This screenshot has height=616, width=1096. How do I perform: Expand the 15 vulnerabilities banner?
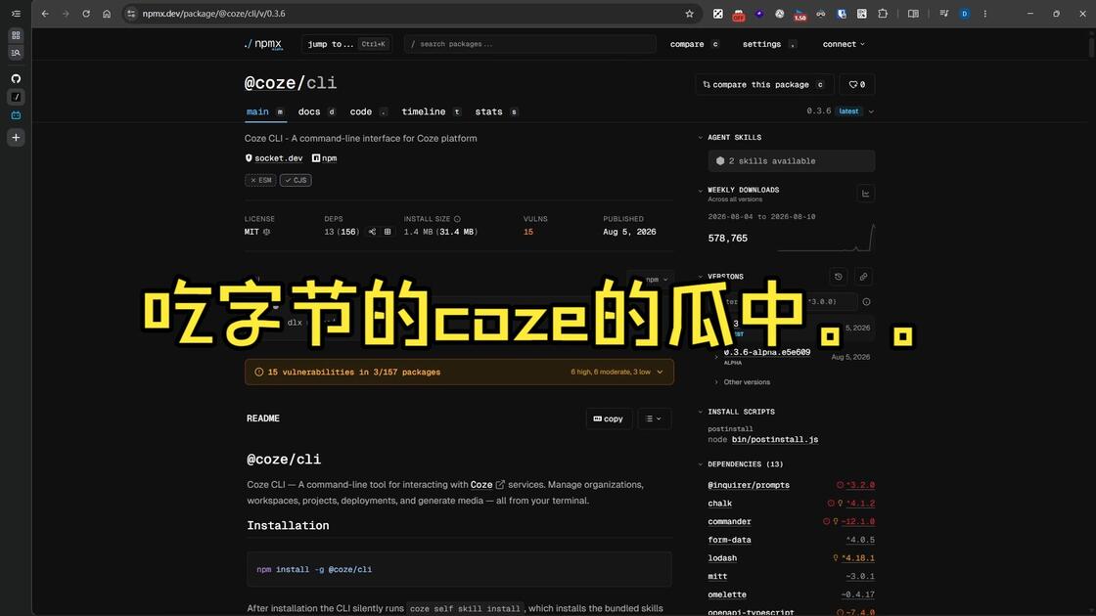[459, 373]
